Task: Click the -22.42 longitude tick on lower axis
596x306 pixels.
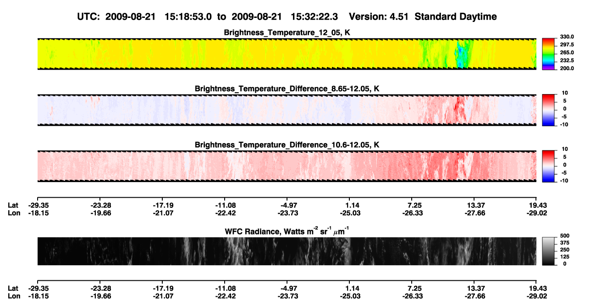Action: coord(225,296)
